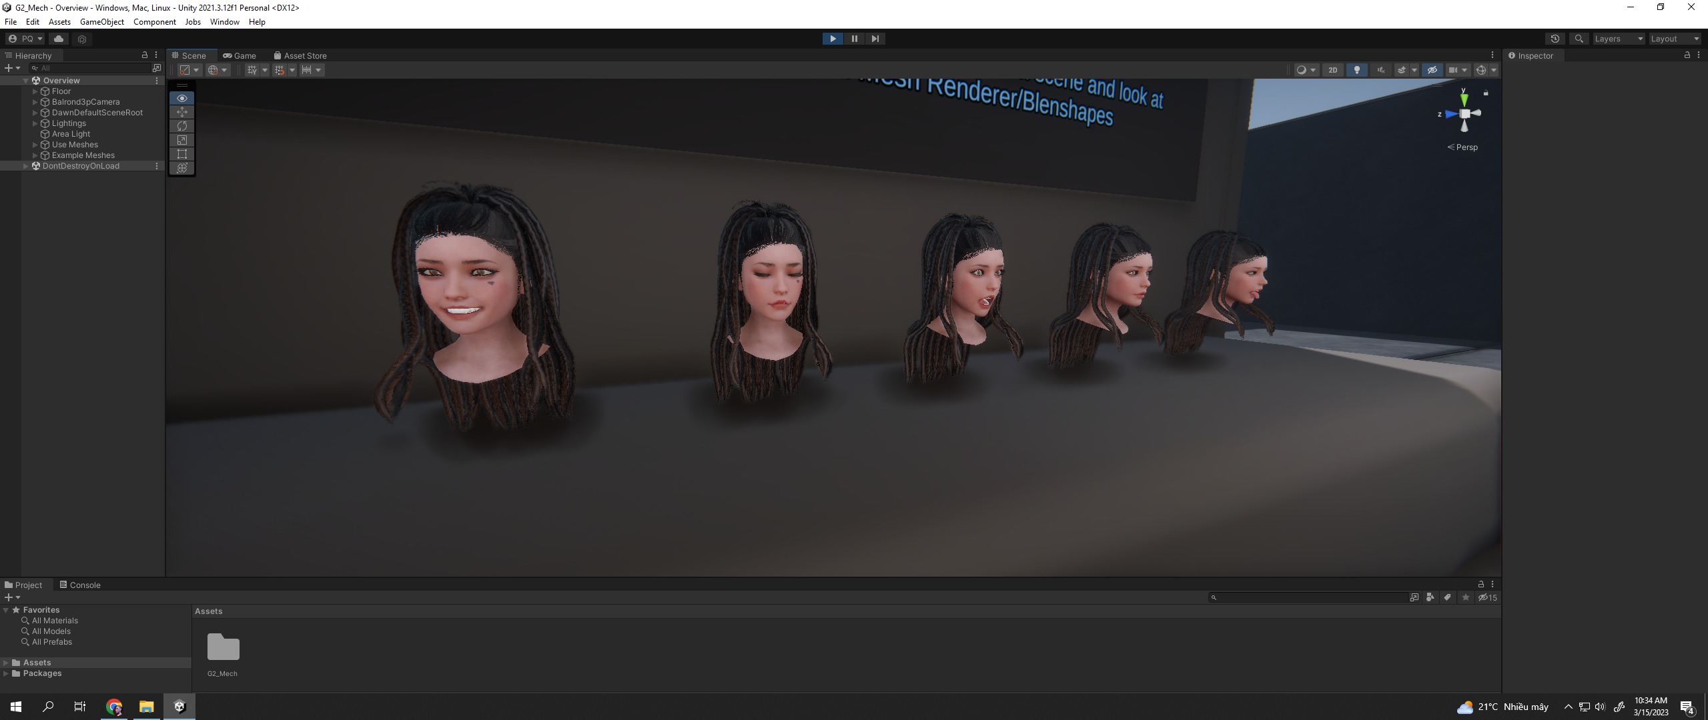Open the Layers dropdown
The image size is (1708, 720).
1618,39
